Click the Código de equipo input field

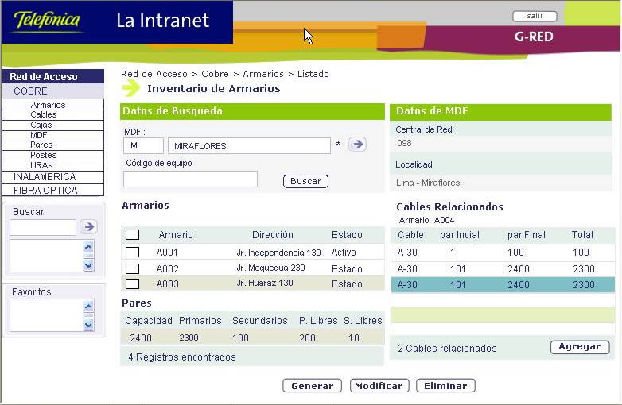point(190,179)
